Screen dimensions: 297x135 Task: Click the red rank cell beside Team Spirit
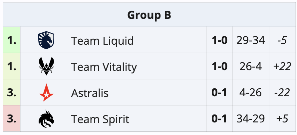[12, 119]
